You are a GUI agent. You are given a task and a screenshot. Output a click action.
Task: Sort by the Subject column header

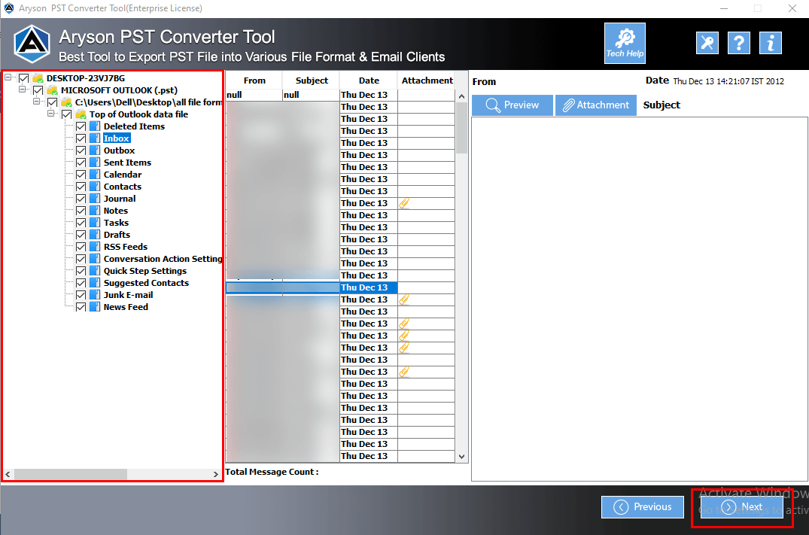312,81
